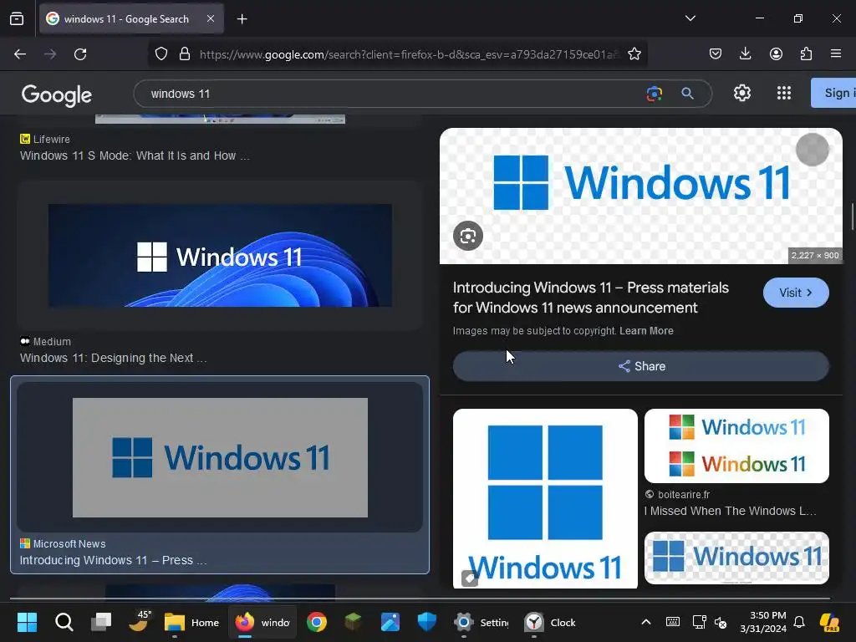Switch to Firefox window in taskbar
The height and width of the screenshot is (642, 856).
point(262,622)
